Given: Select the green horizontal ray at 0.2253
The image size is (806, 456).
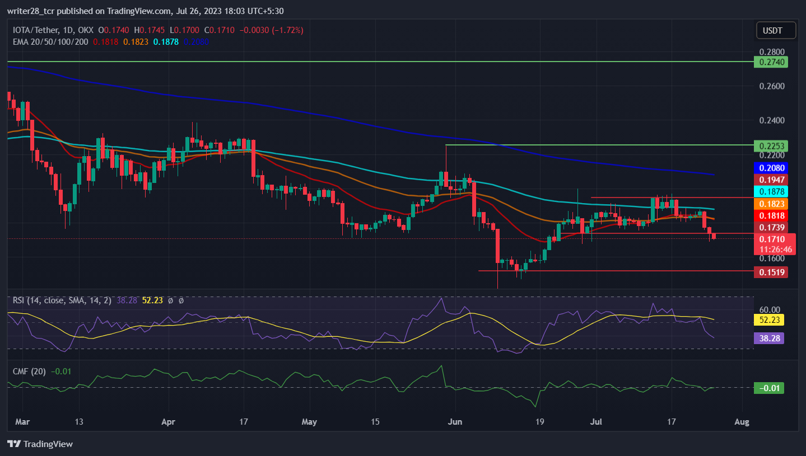Looking at the screenshot, I should (599, 145).
